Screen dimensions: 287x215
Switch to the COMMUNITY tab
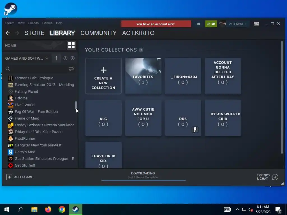tap(98, 33)
